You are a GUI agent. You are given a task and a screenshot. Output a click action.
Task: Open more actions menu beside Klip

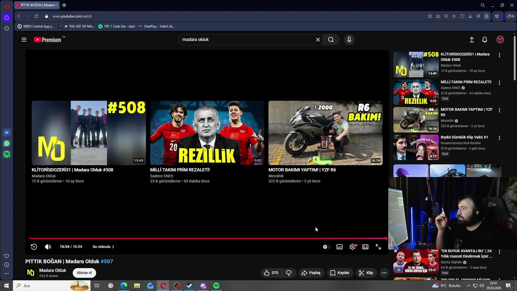pyautogui.click(x=384, y=273)
